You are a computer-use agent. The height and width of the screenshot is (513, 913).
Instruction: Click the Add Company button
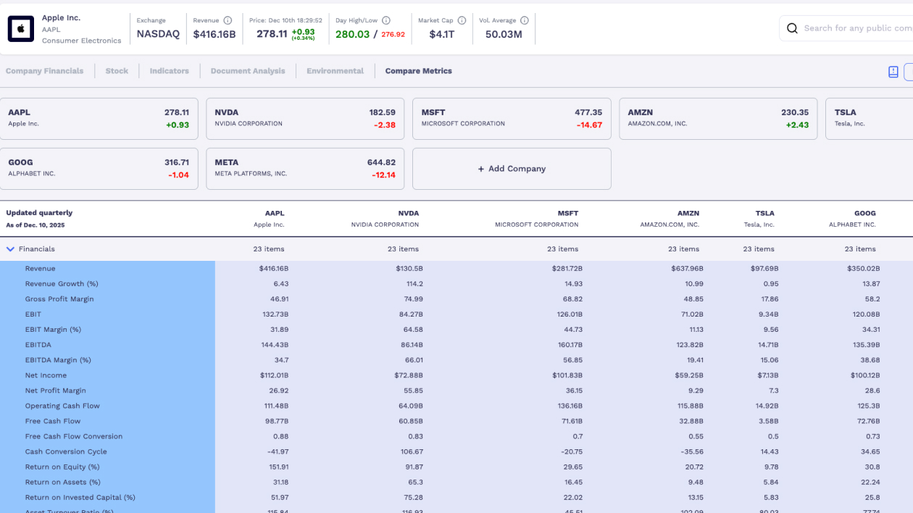tap(512, 169)
